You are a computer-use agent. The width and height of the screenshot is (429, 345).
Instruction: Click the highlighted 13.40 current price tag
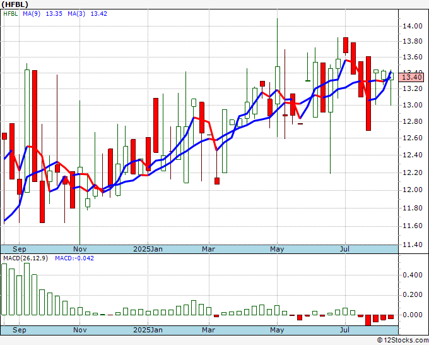pyautogui.click(x=411, y=77)
